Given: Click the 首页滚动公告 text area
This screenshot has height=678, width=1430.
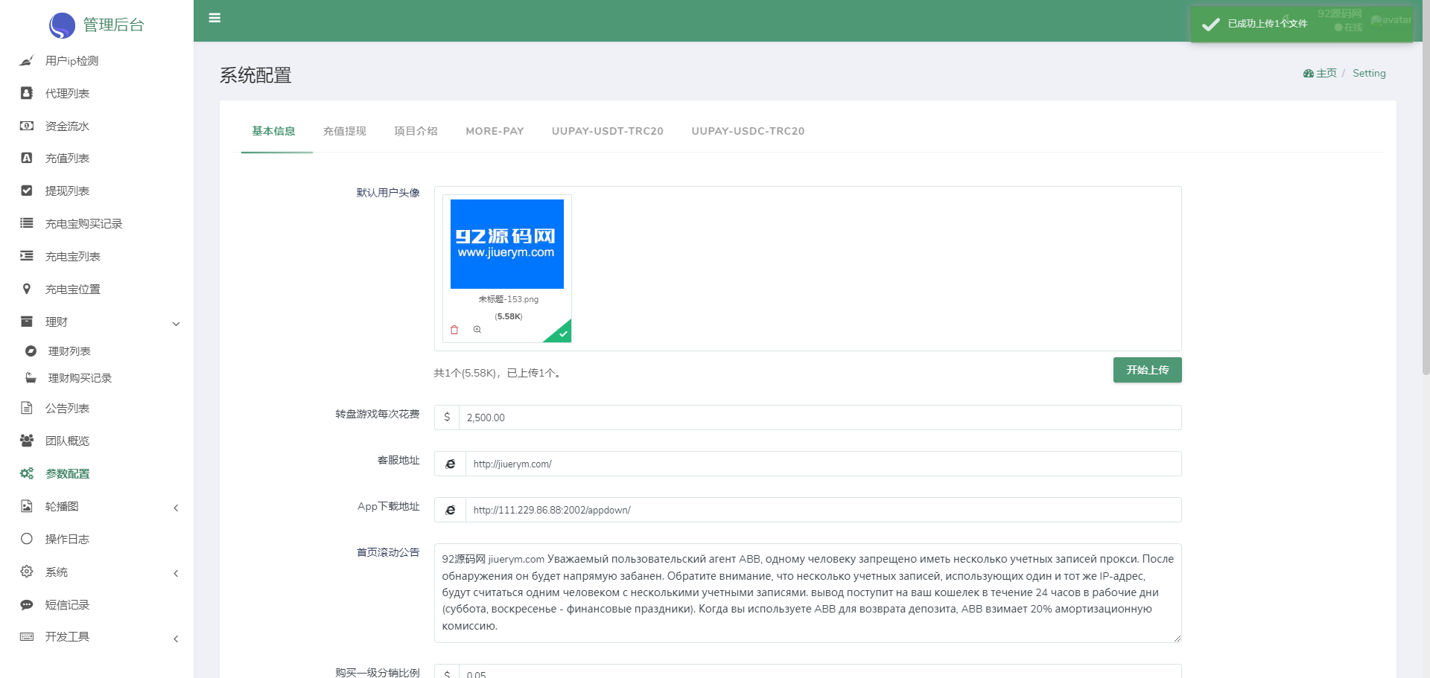Looking at the screenshot, I should (x=807, y=593).
